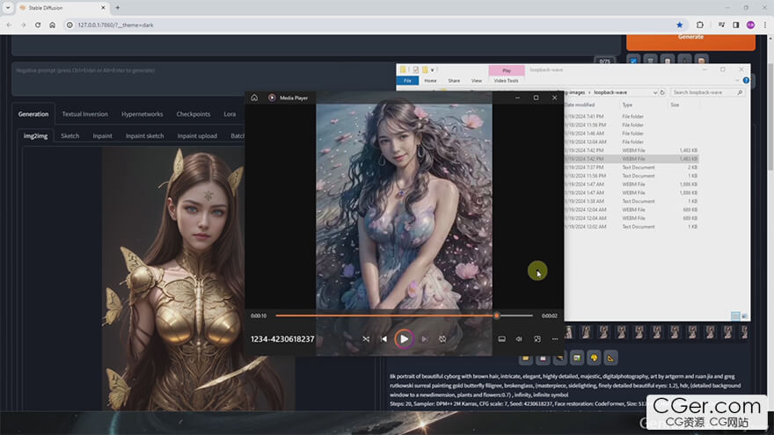Switch to the Generation tab
Image resolution: width=774 pixels, height=435 pixels.
[x=33, y=114]
